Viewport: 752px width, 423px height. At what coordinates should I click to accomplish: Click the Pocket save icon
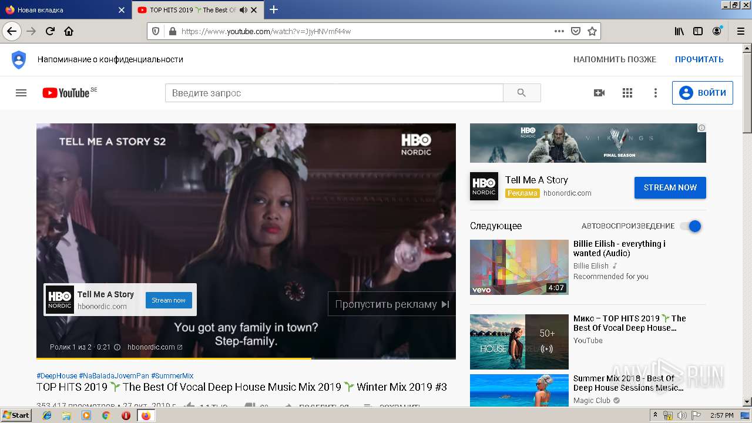pos(576,31)
